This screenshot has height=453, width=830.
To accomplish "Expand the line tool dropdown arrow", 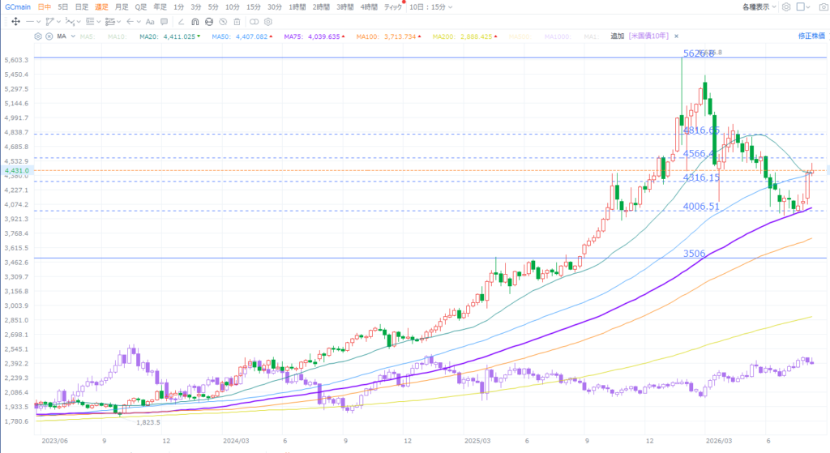I will click(39, 22).
